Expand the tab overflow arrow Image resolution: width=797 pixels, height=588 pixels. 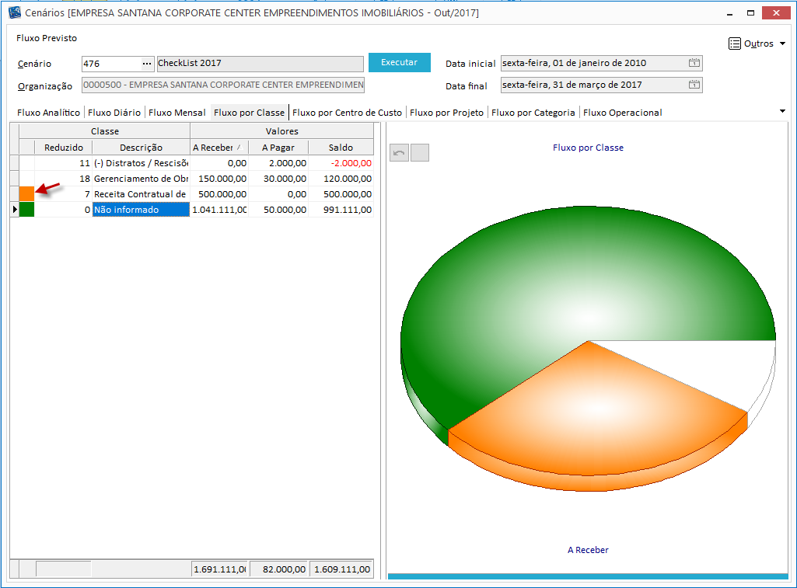(x=782, y=112)
